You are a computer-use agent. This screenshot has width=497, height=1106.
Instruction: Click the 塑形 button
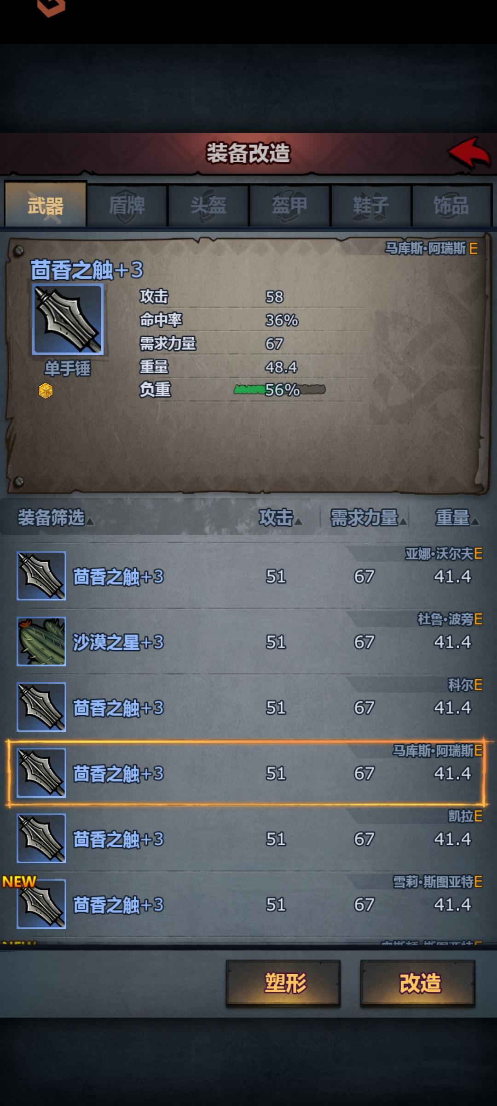point(283,983)
